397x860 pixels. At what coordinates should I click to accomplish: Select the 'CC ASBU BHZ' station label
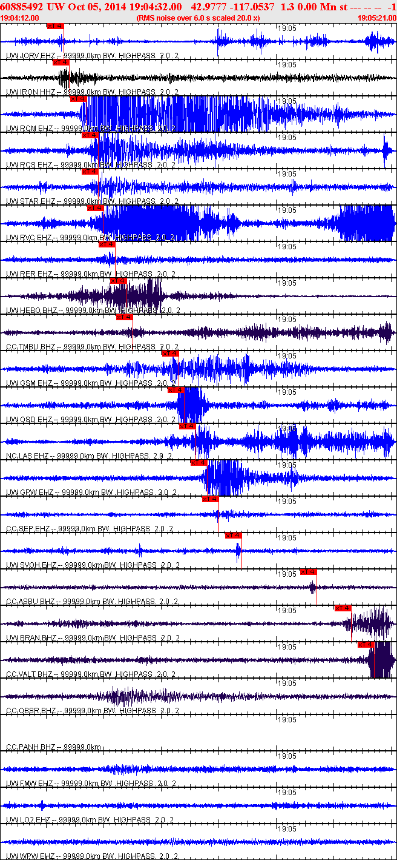(31, 602)
